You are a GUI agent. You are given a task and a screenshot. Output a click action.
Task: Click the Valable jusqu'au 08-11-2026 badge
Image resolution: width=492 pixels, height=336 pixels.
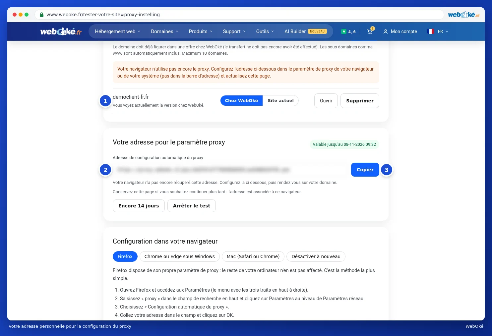344,144
